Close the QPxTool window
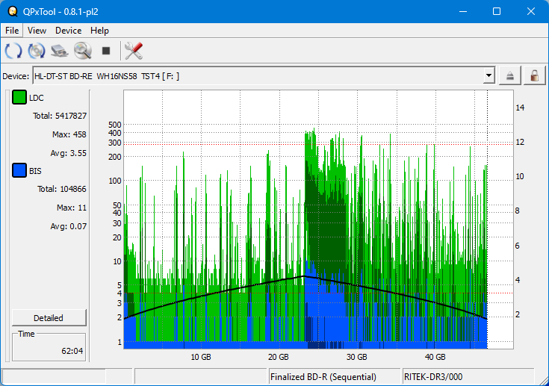This screenshot has height=386, width=549. pos(531,11)
